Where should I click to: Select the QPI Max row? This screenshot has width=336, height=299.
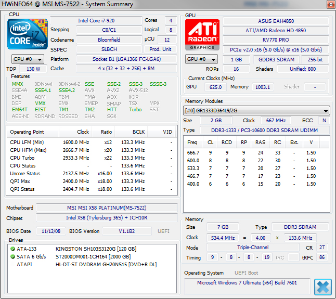92,181
